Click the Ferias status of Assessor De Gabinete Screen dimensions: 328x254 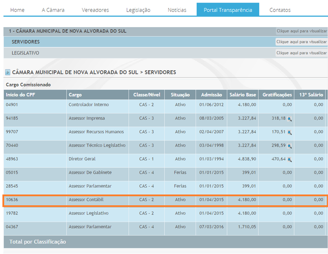tap(180, 172)
